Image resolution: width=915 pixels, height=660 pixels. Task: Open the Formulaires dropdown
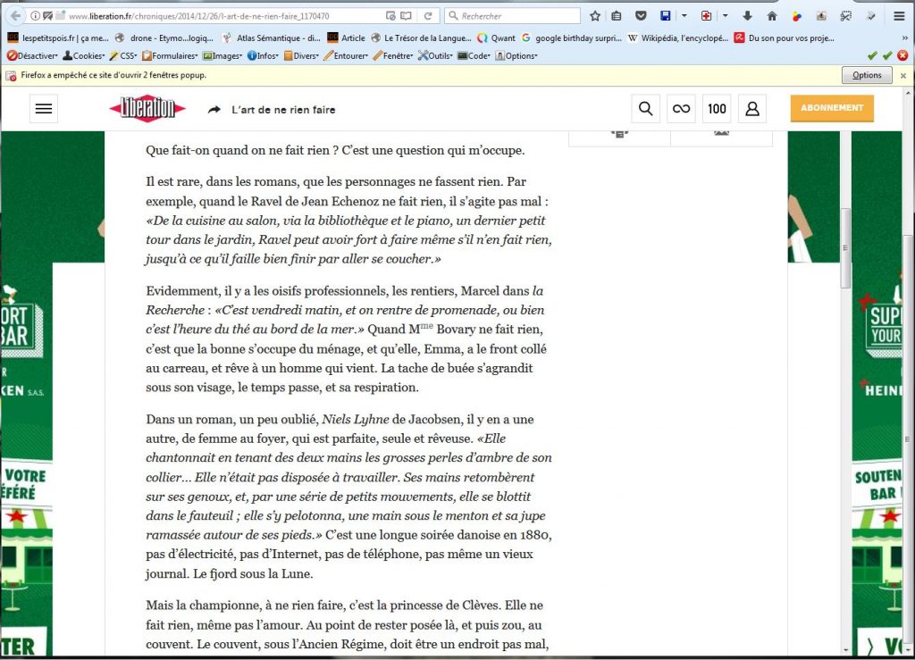[x=170, y=55]
